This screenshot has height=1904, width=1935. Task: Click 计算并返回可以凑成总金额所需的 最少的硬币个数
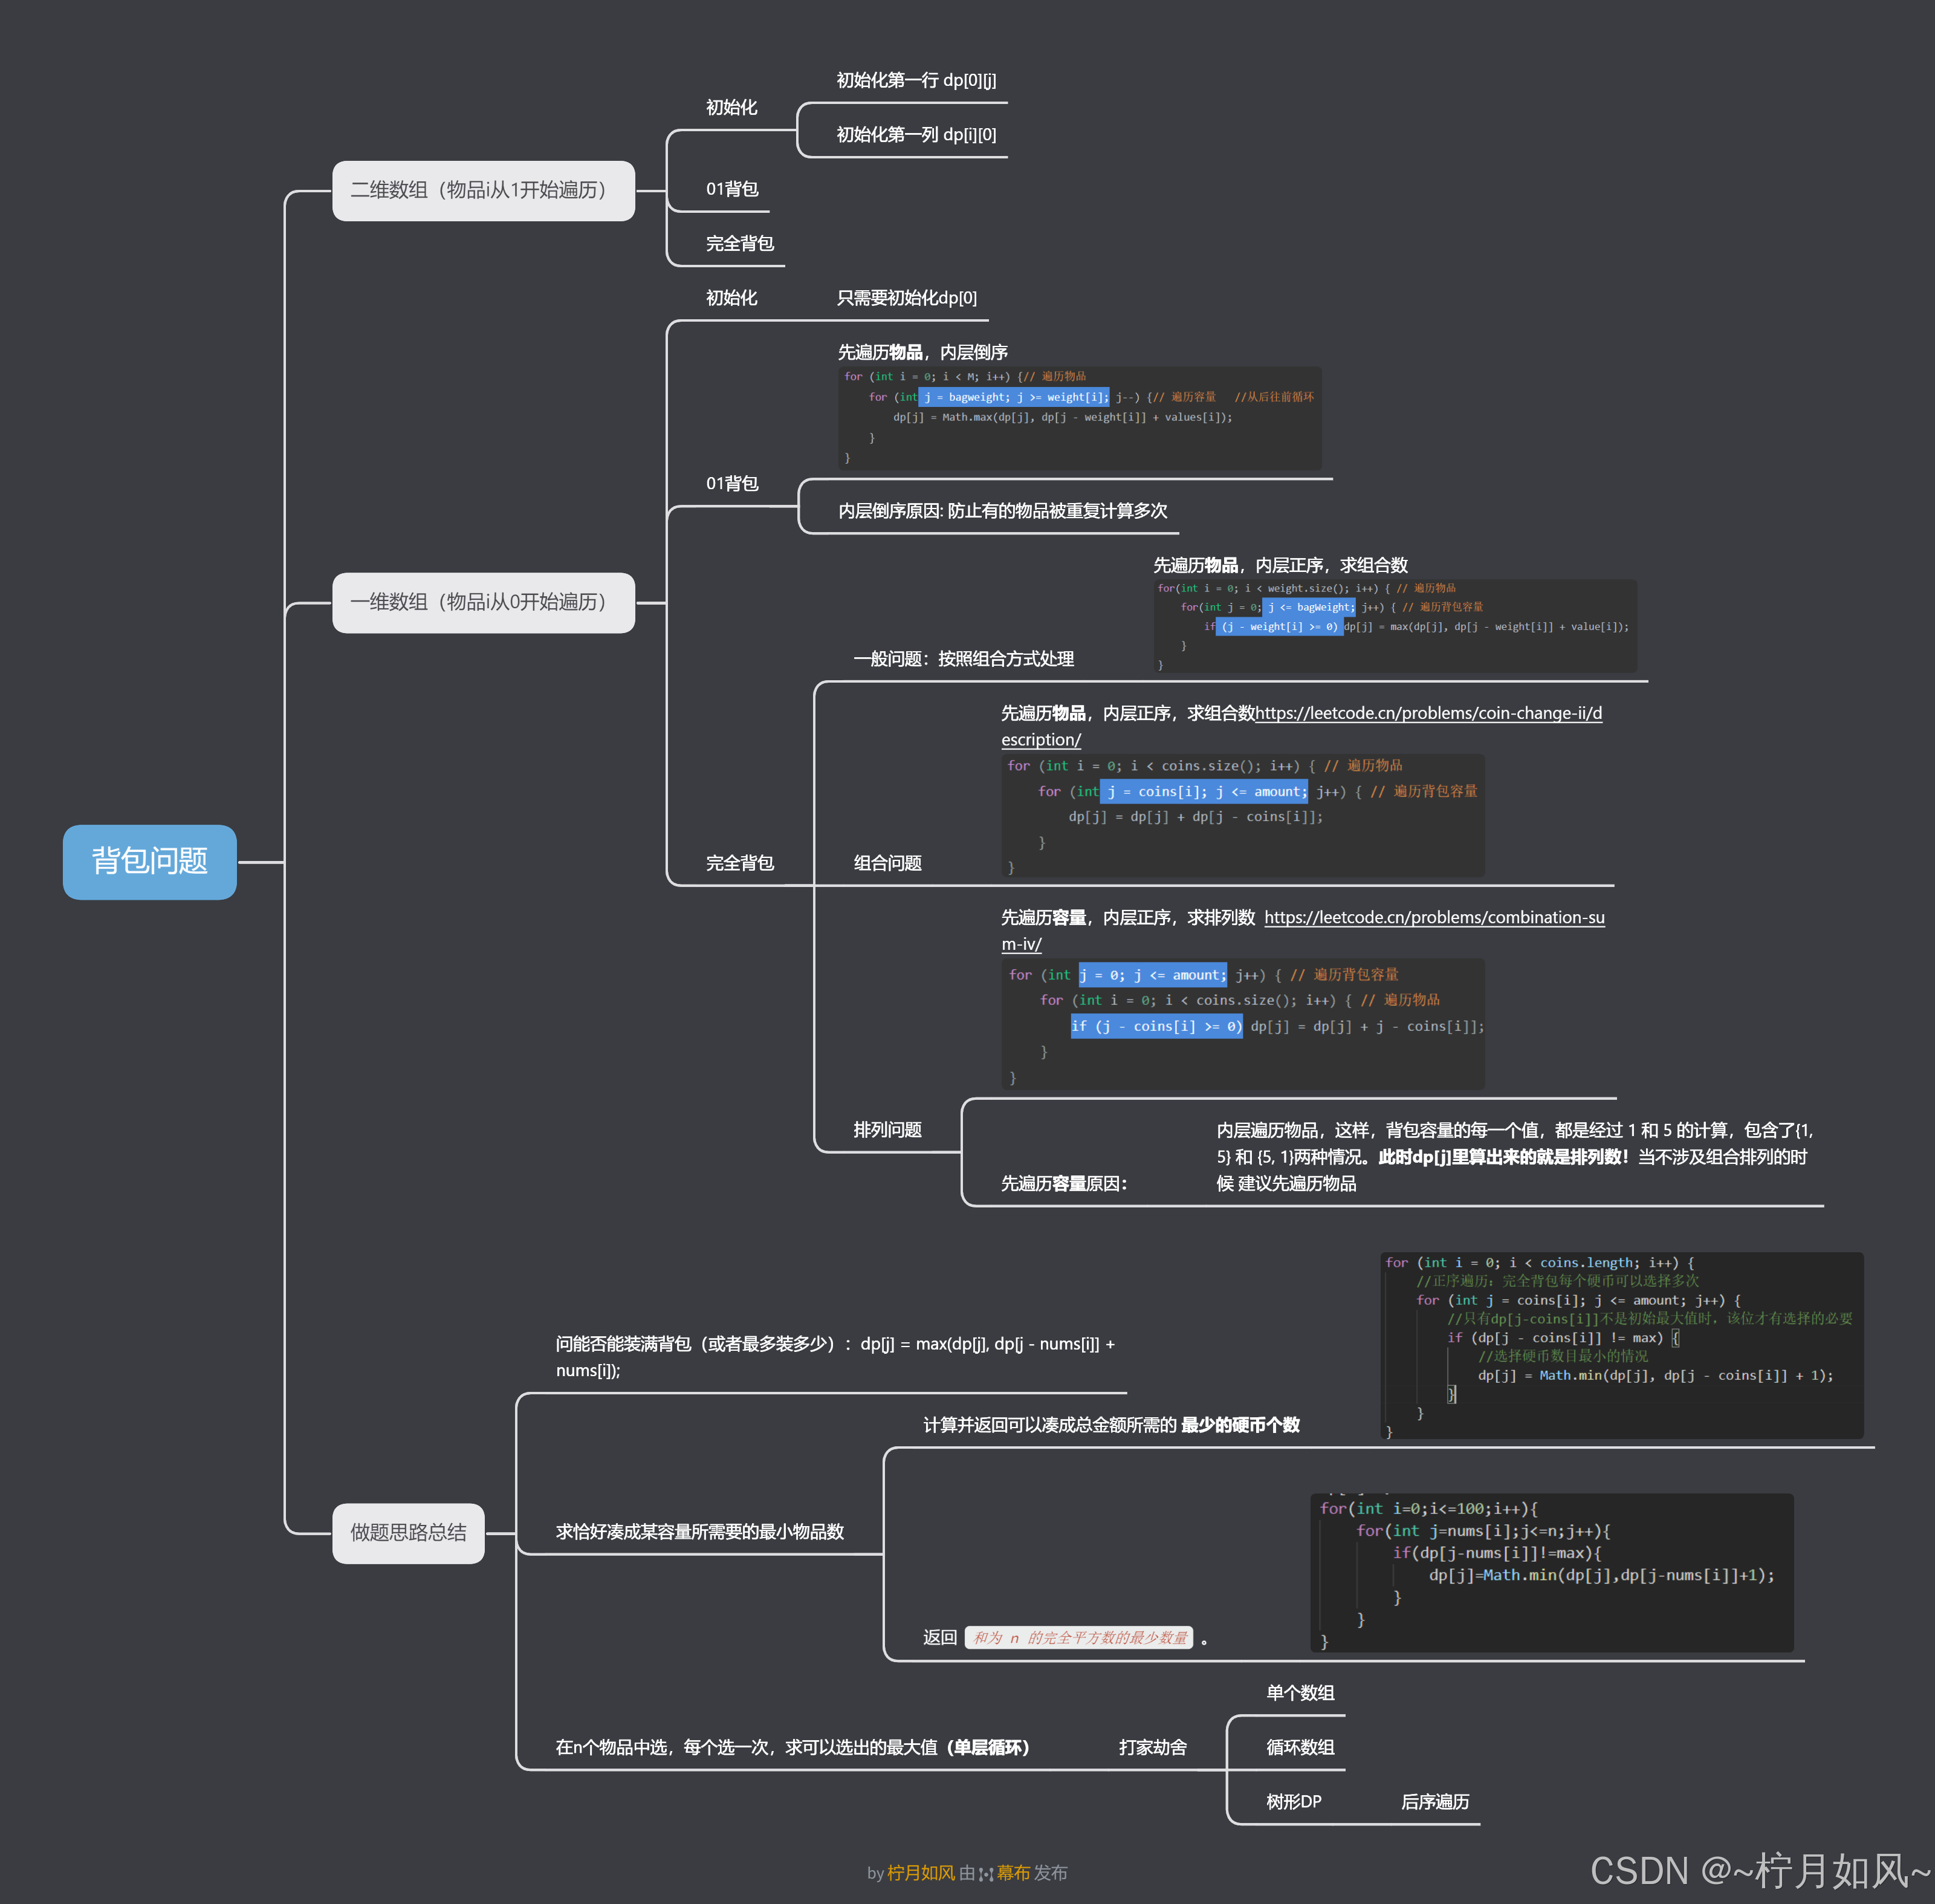click(x=1111, y=1424)
